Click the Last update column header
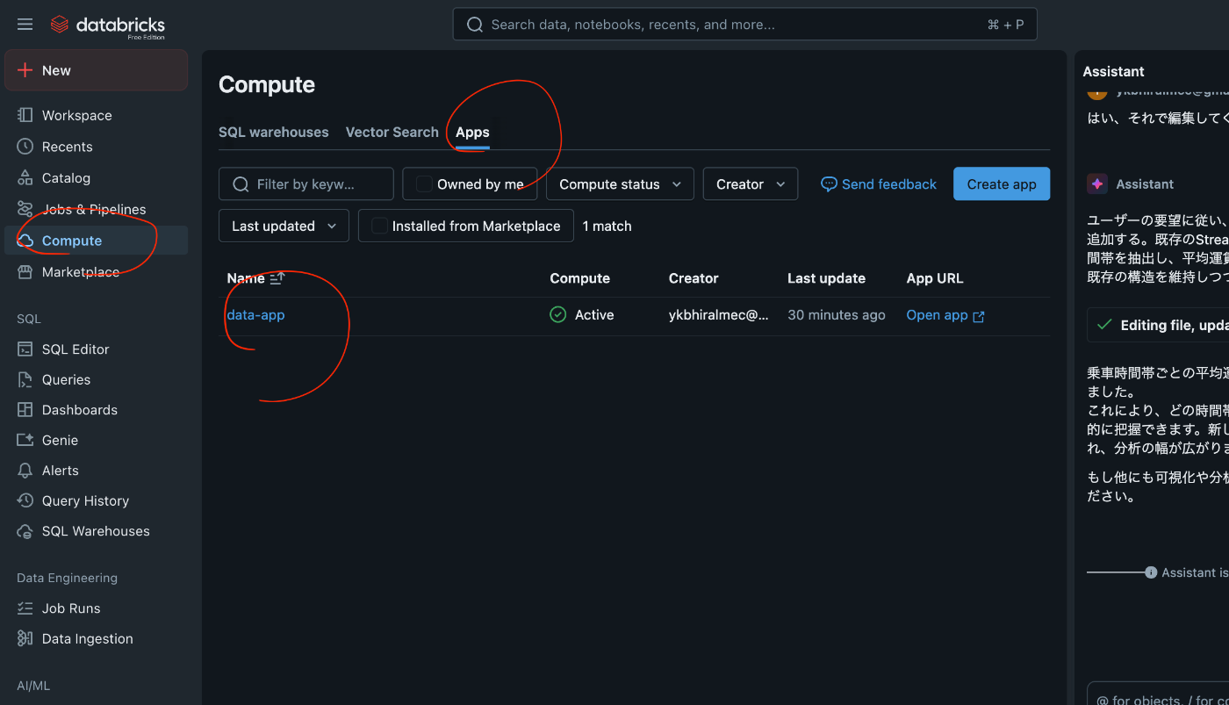Viewport: 1229px width, 705px height. tap(826, 278)
